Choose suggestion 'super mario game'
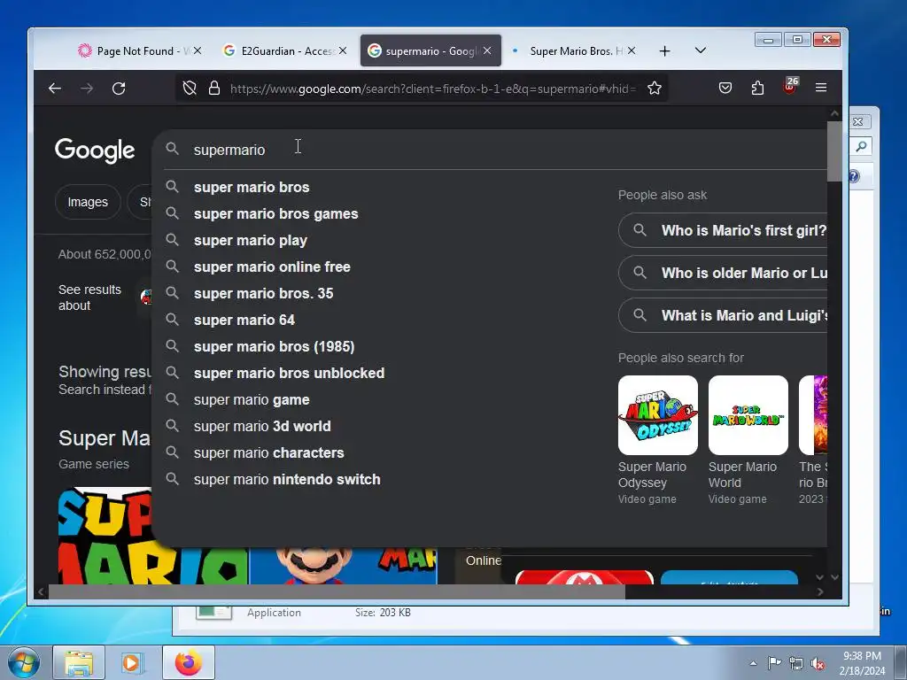This screenshot has height=680, width=907. [x=252, y=400]
